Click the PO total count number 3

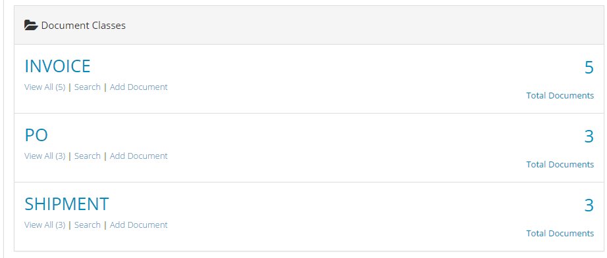click(x=589, y=137)
